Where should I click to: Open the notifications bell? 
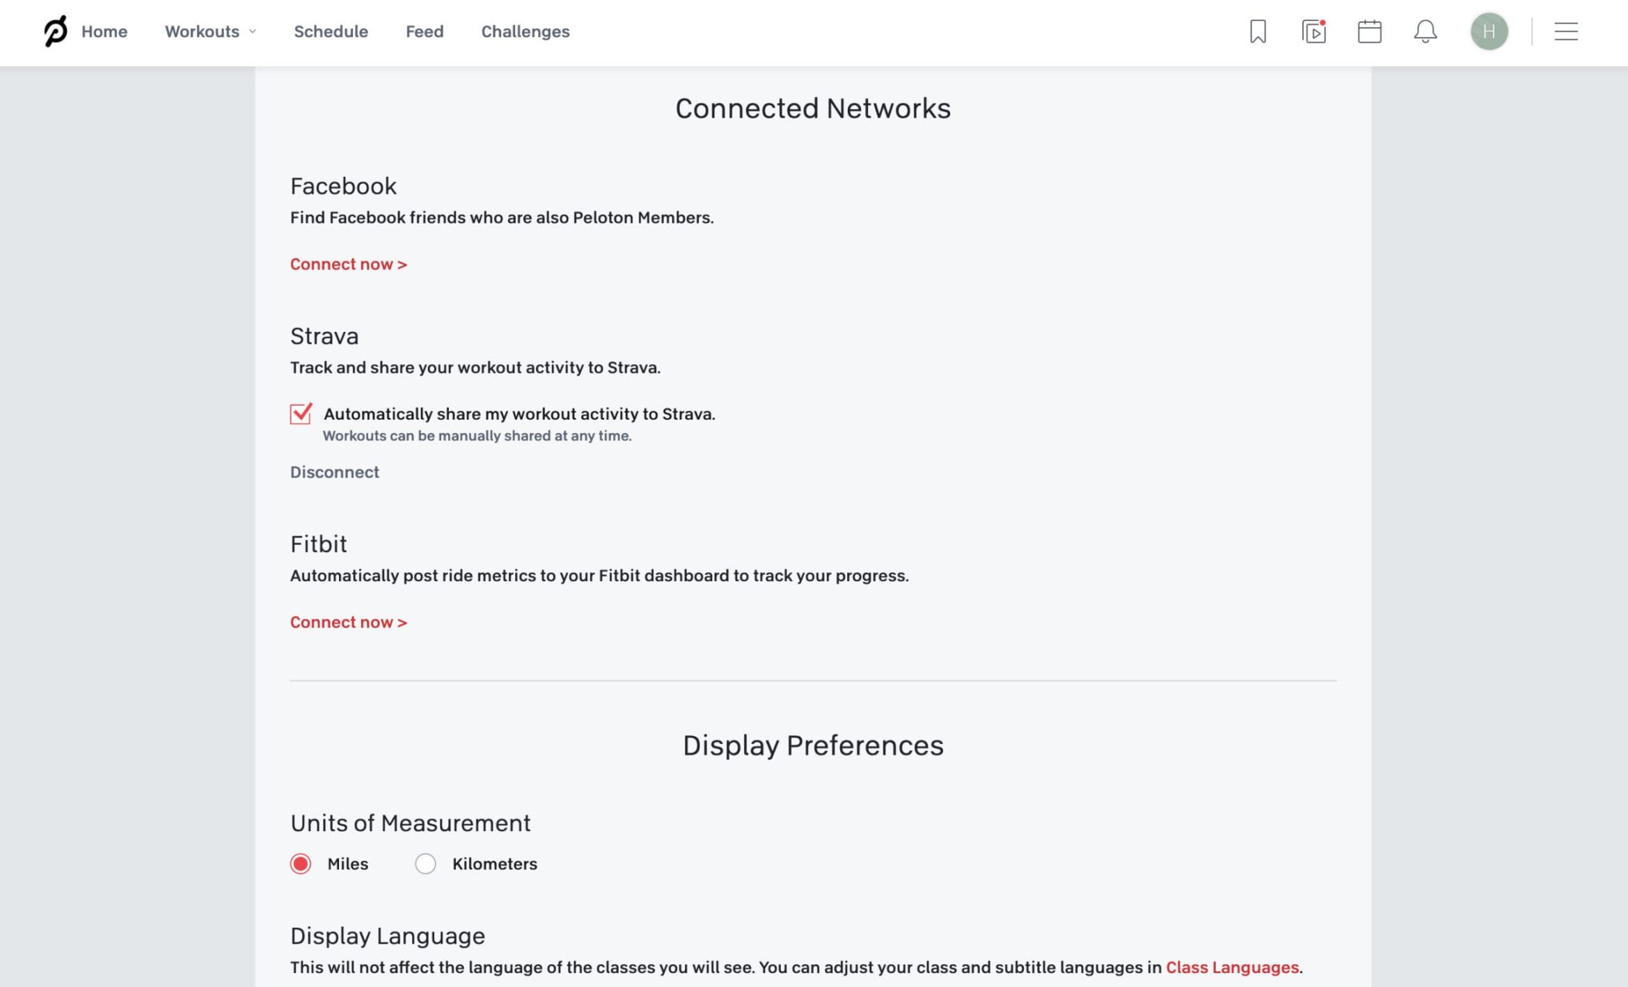(x=1425, y=31)
